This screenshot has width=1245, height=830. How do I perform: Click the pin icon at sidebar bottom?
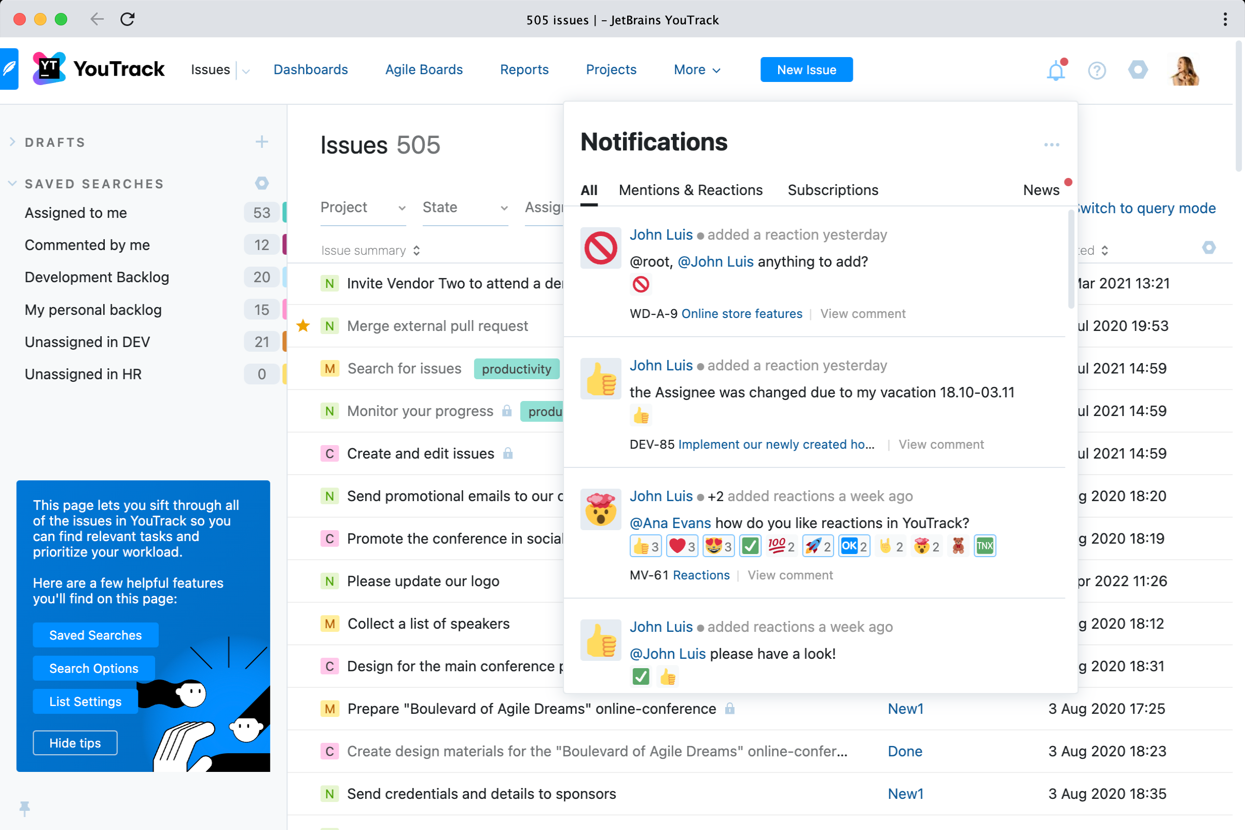pos(24,808)
